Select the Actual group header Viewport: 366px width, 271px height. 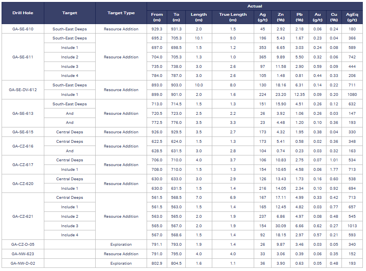pos(255,6)
